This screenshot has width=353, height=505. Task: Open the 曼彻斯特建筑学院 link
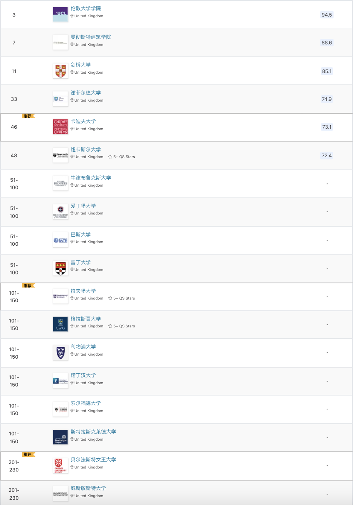[91, 37]
